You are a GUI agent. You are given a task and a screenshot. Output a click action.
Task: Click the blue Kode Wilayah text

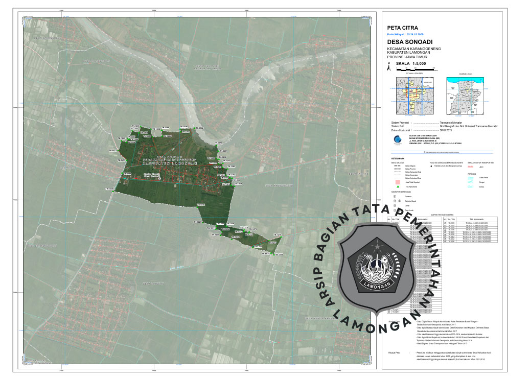(409, 34)
